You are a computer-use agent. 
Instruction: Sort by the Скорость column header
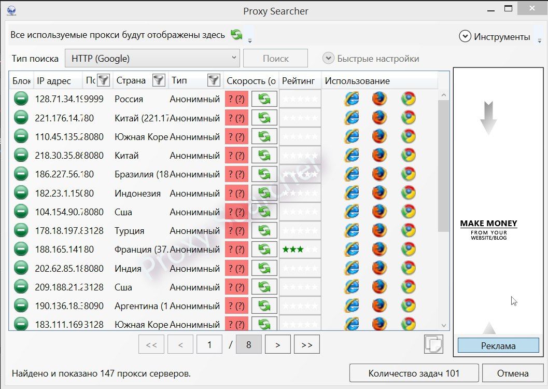pos(251,81)
